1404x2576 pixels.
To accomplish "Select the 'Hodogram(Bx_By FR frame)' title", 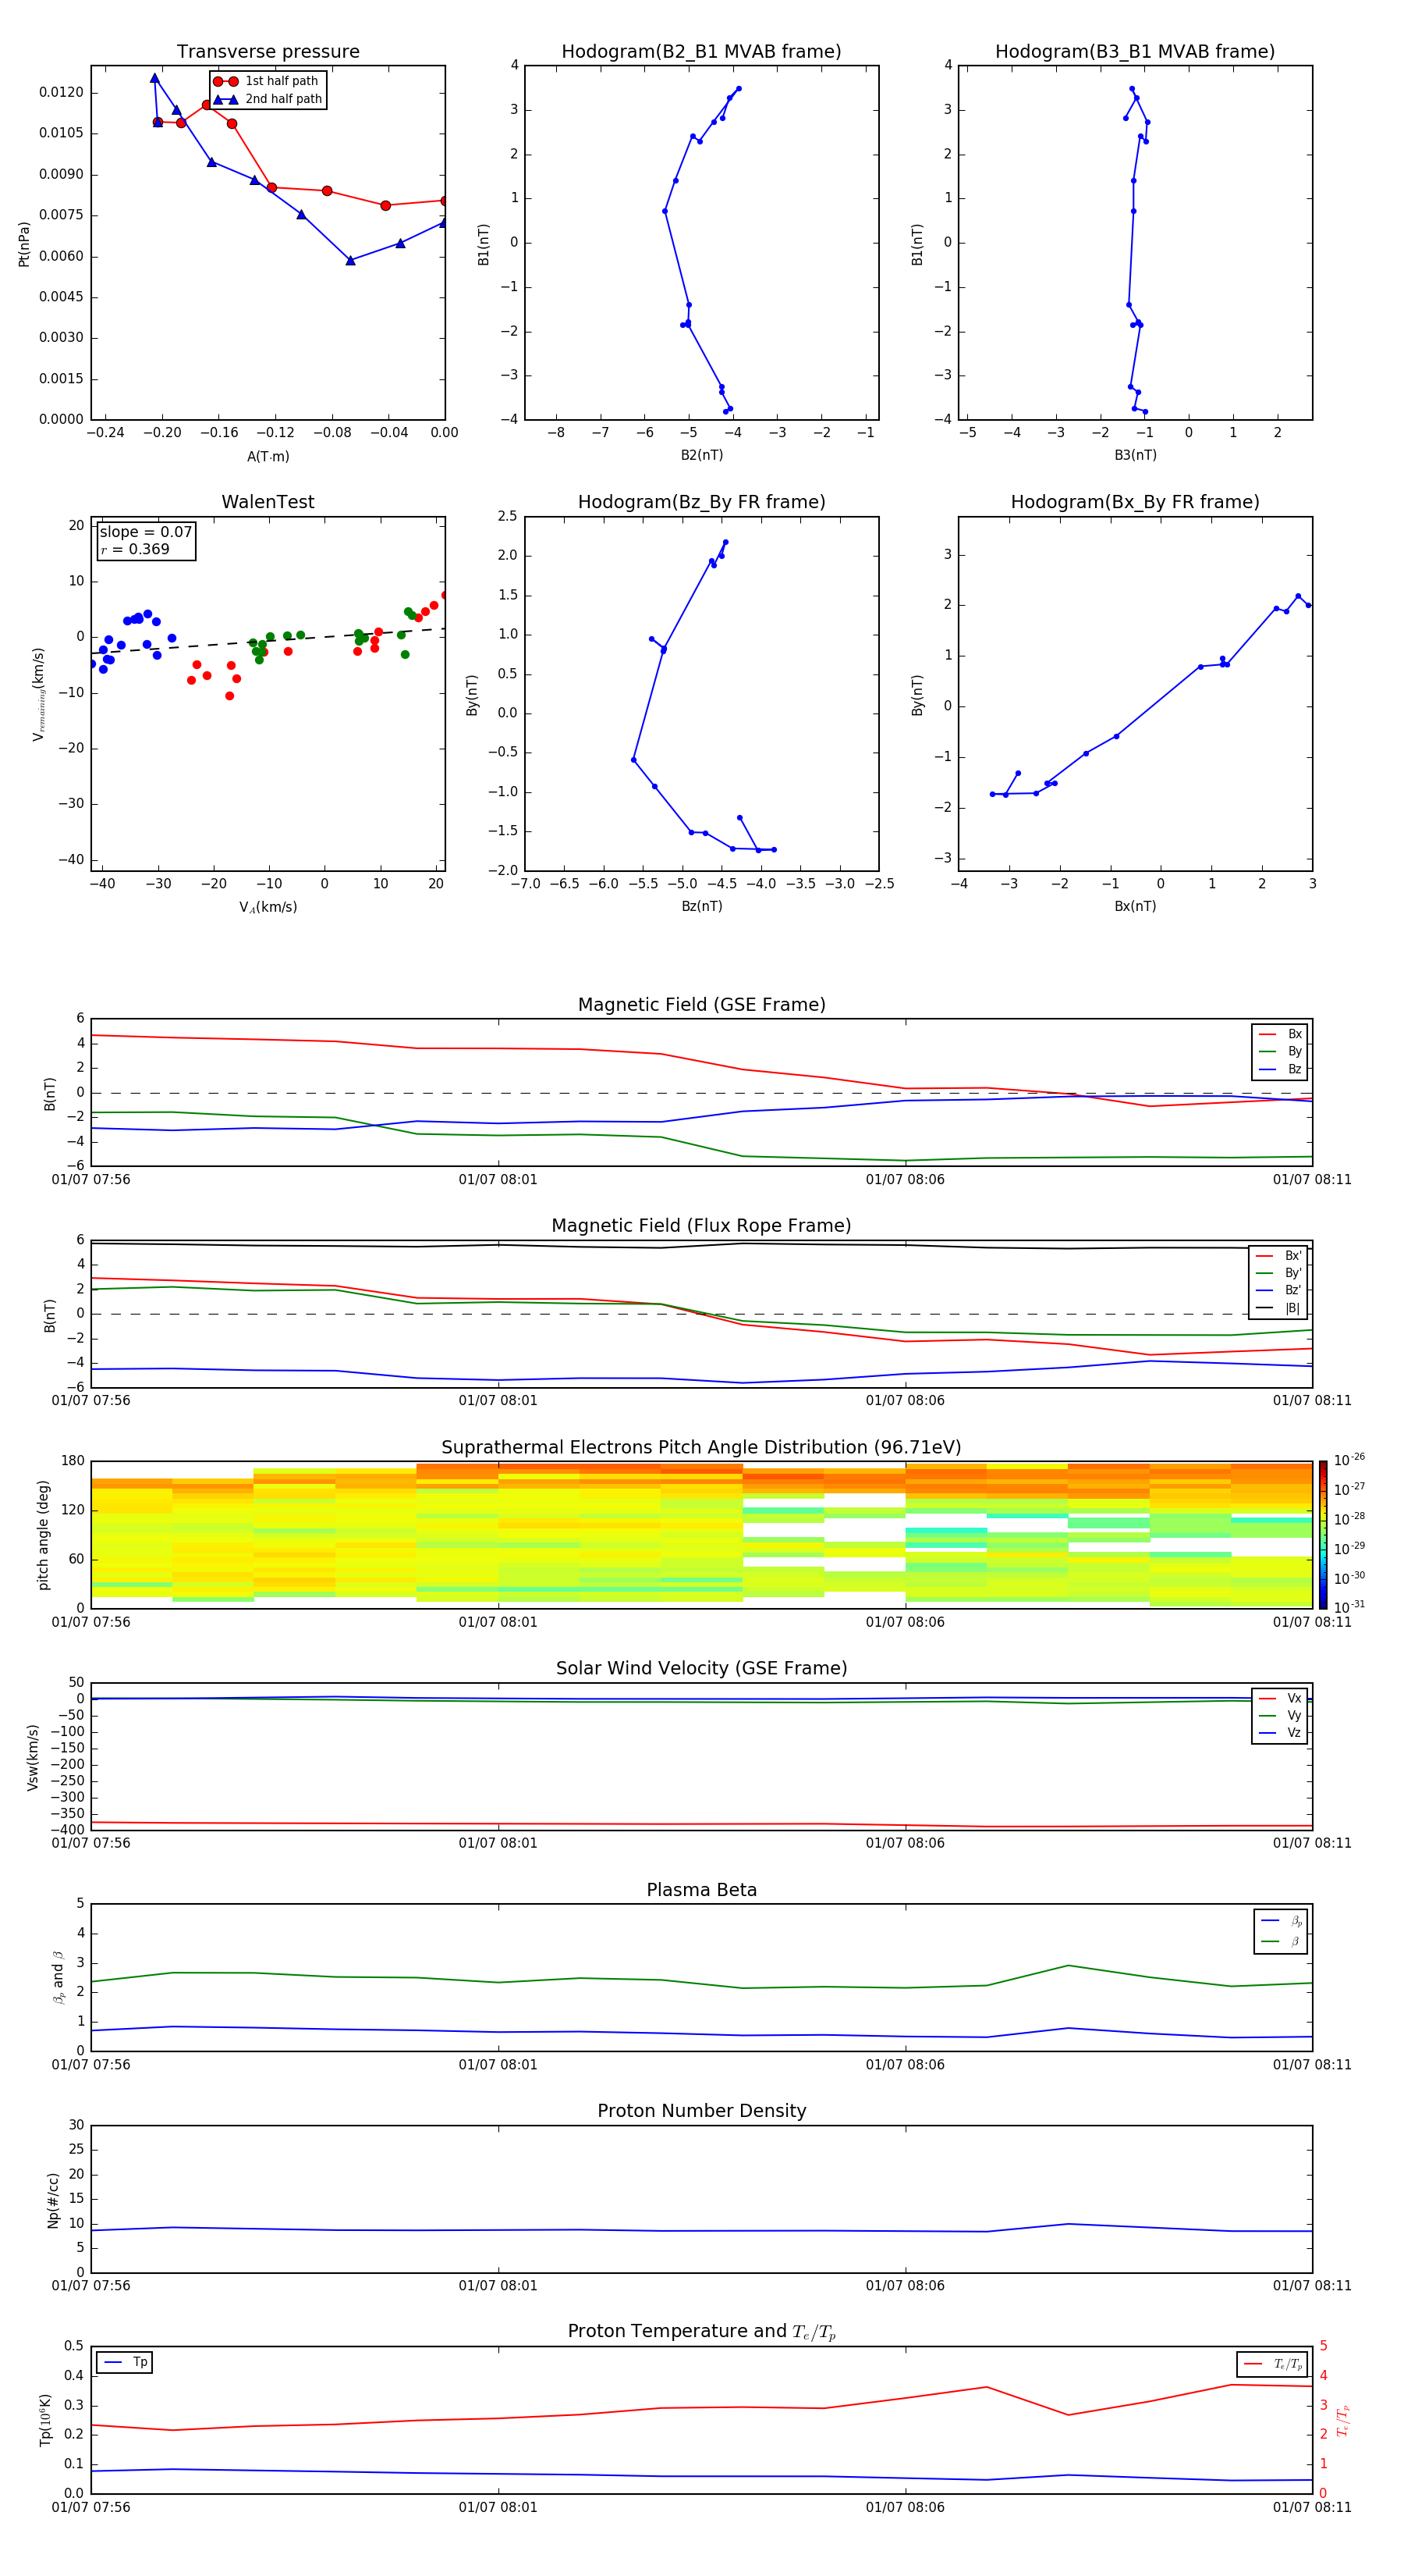I will pyautogui.click(x=1135, y=502).
